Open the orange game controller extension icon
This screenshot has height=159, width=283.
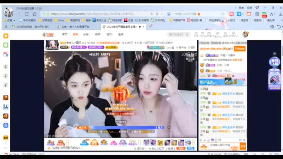249,14
